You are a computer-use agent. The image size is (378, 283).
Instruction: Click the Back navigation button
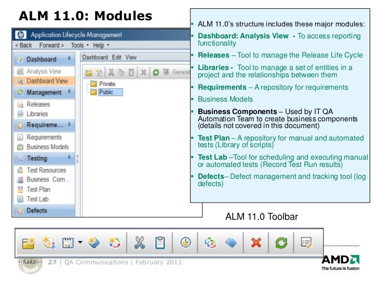[23, 45]
